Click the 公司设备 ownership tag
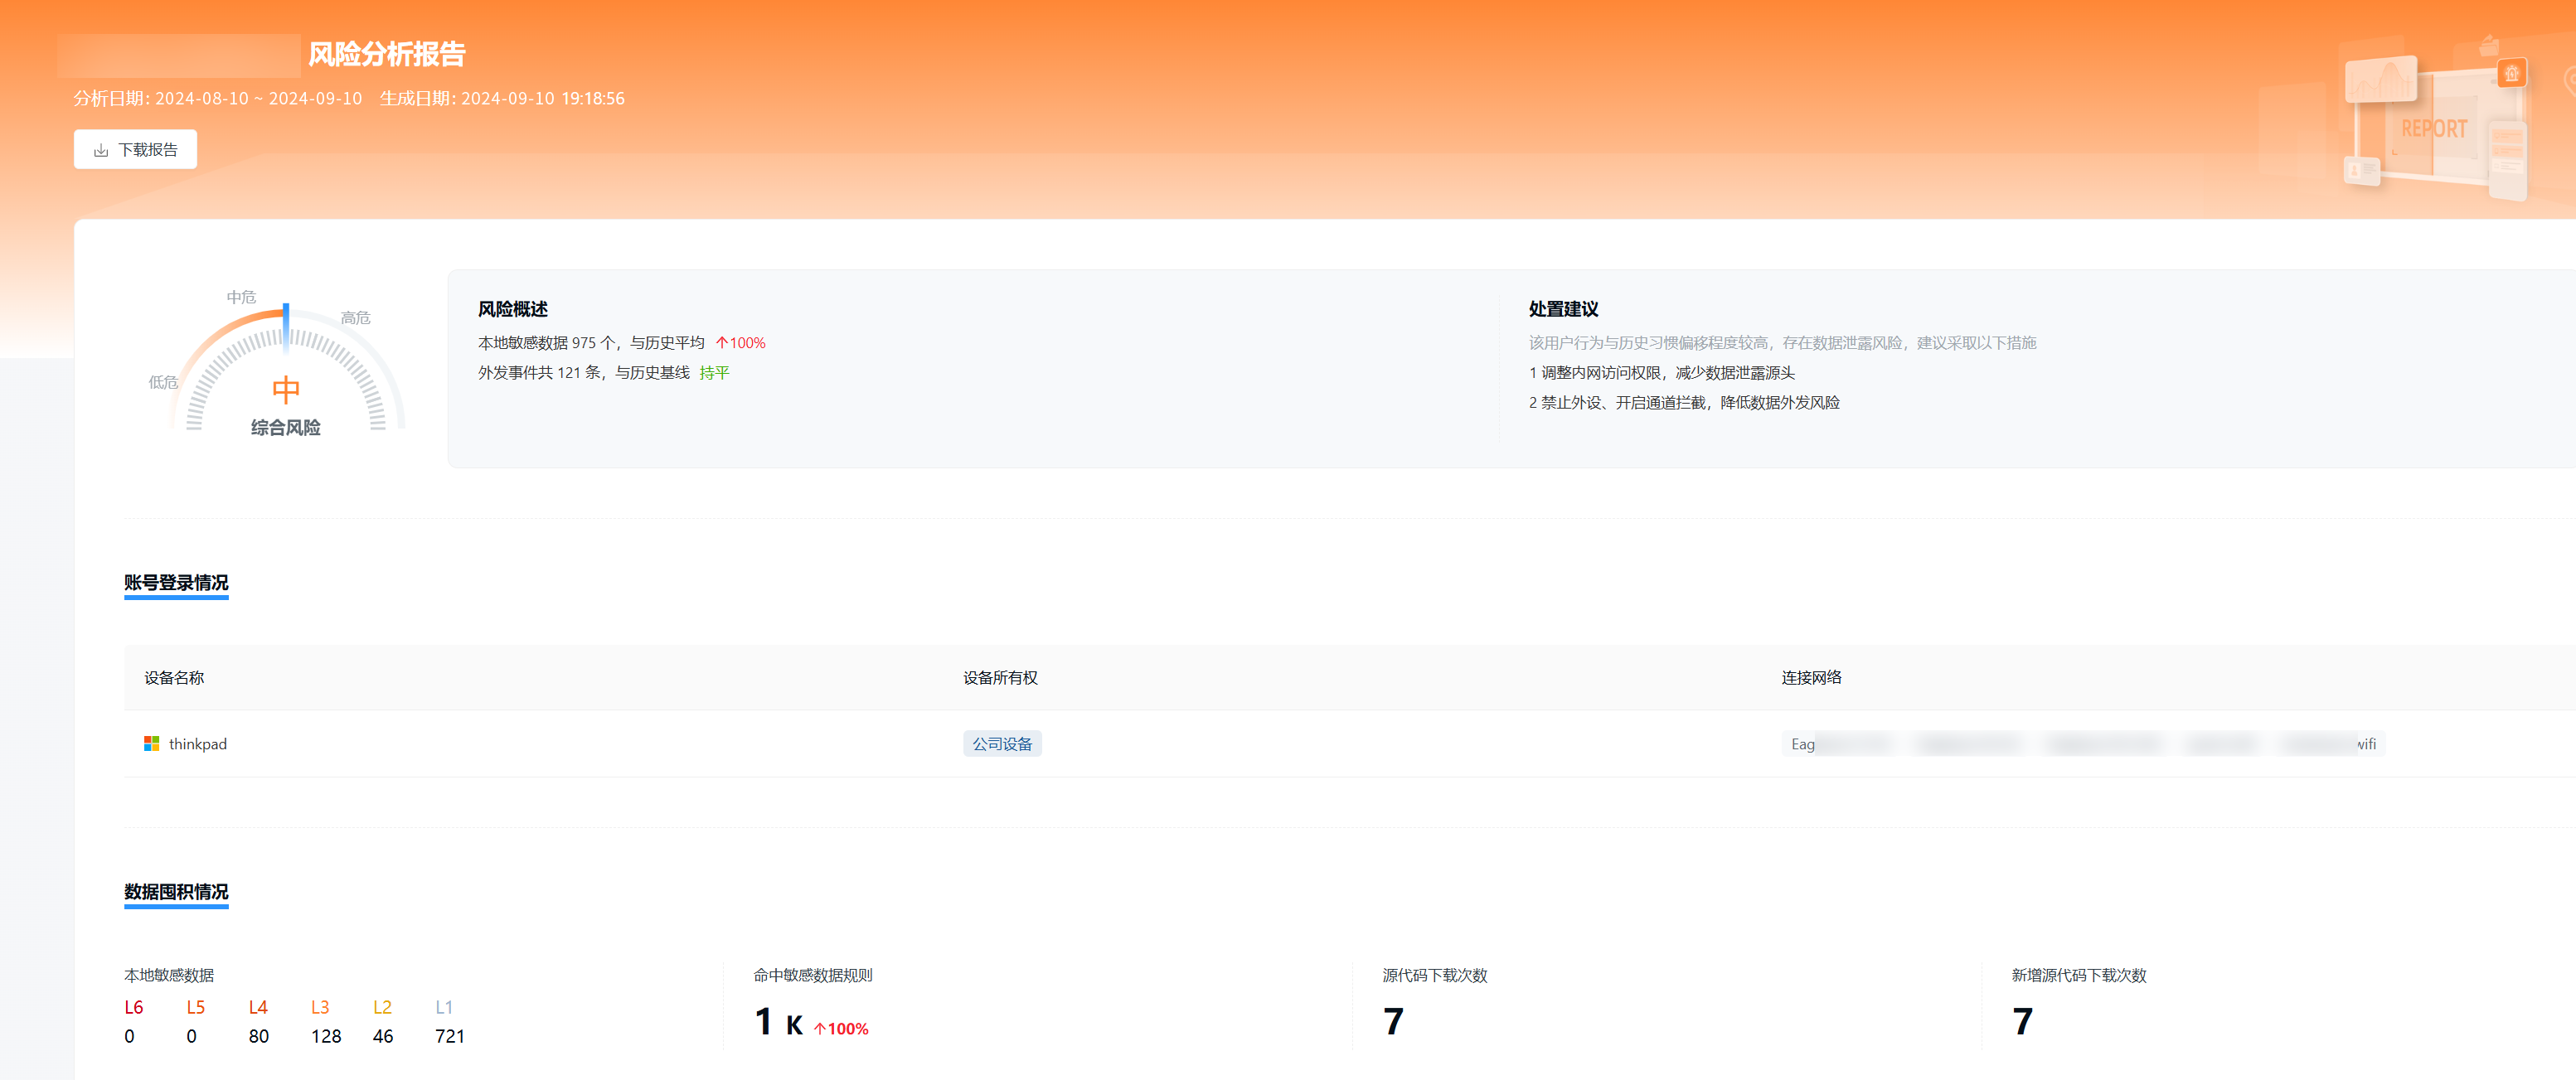This screenshot has width=2576, height=1080. click(1002, 744)
